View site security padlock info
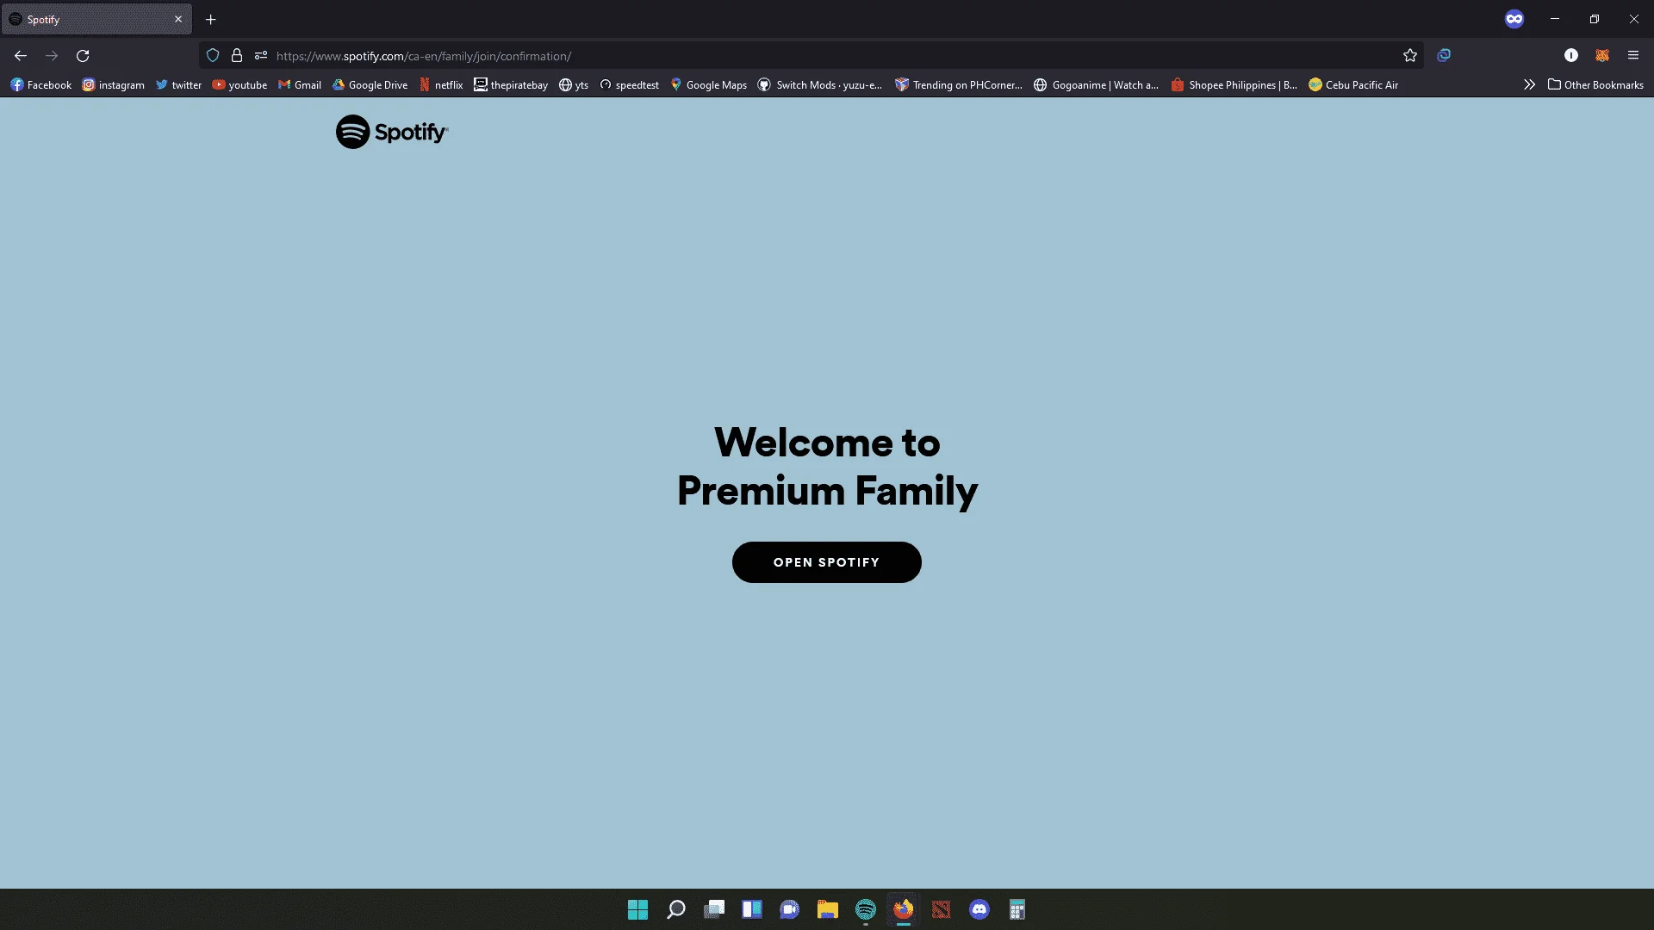This screenshot has height=930, width=1654. tap(237, 56)
